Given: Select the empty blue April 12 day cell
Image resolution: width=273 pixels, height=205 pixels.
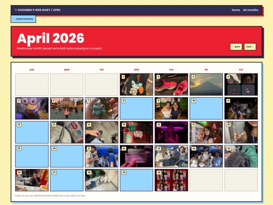Looking at the screenshot, I should (x=32, y=132).
